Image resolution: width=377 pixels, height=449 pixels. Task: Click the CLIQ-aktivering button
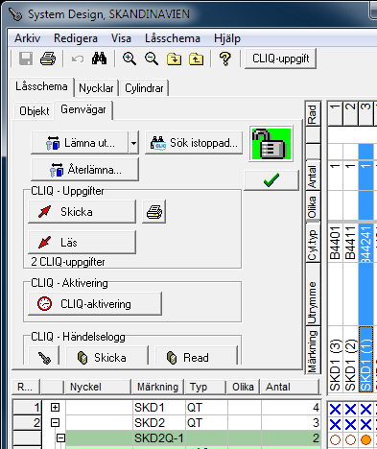coord(95,304)
